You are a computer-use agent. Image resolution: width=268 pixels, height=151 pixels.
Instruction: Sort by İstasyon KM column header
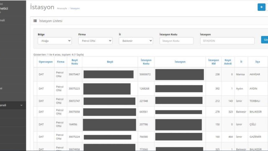(214, 62)
